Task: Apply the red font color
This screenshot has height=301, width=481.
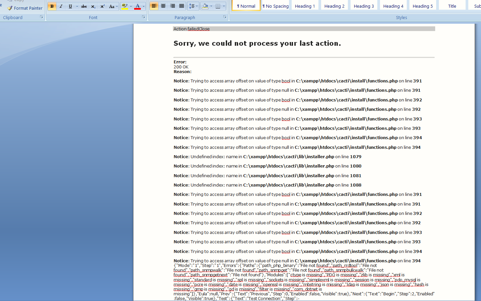Action: pyautogui.click(x=137, y=6)
